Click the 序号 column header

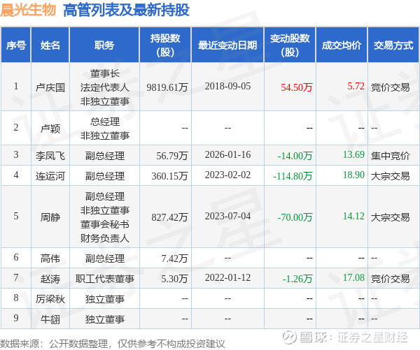[16, 45]
